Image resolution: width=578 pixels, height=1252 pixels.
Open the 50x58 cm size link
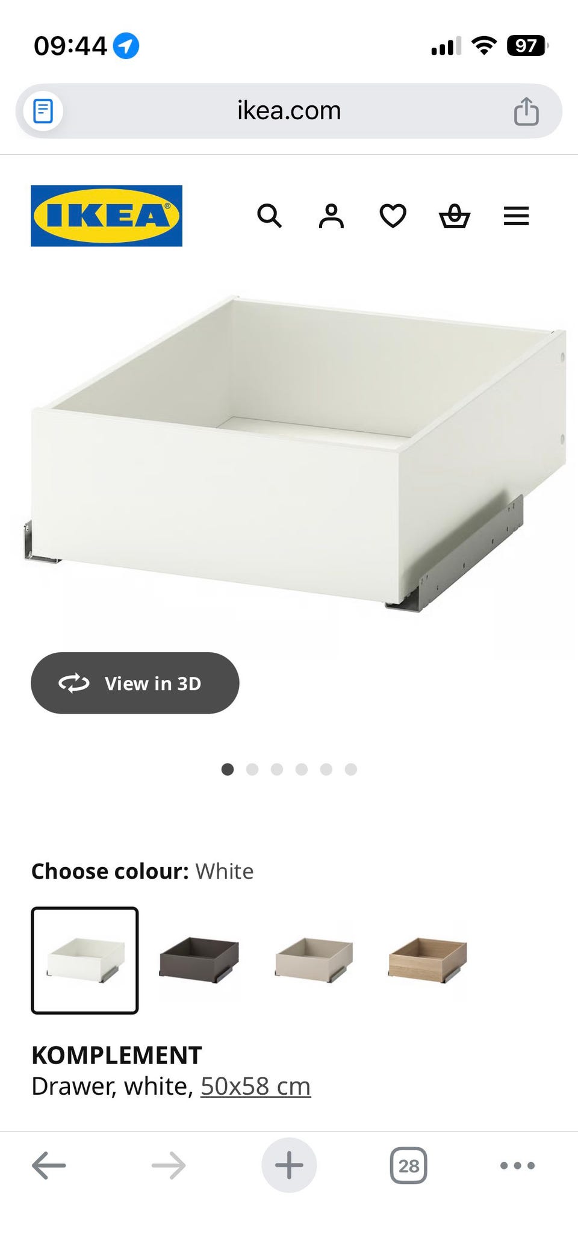(255, 1086)
